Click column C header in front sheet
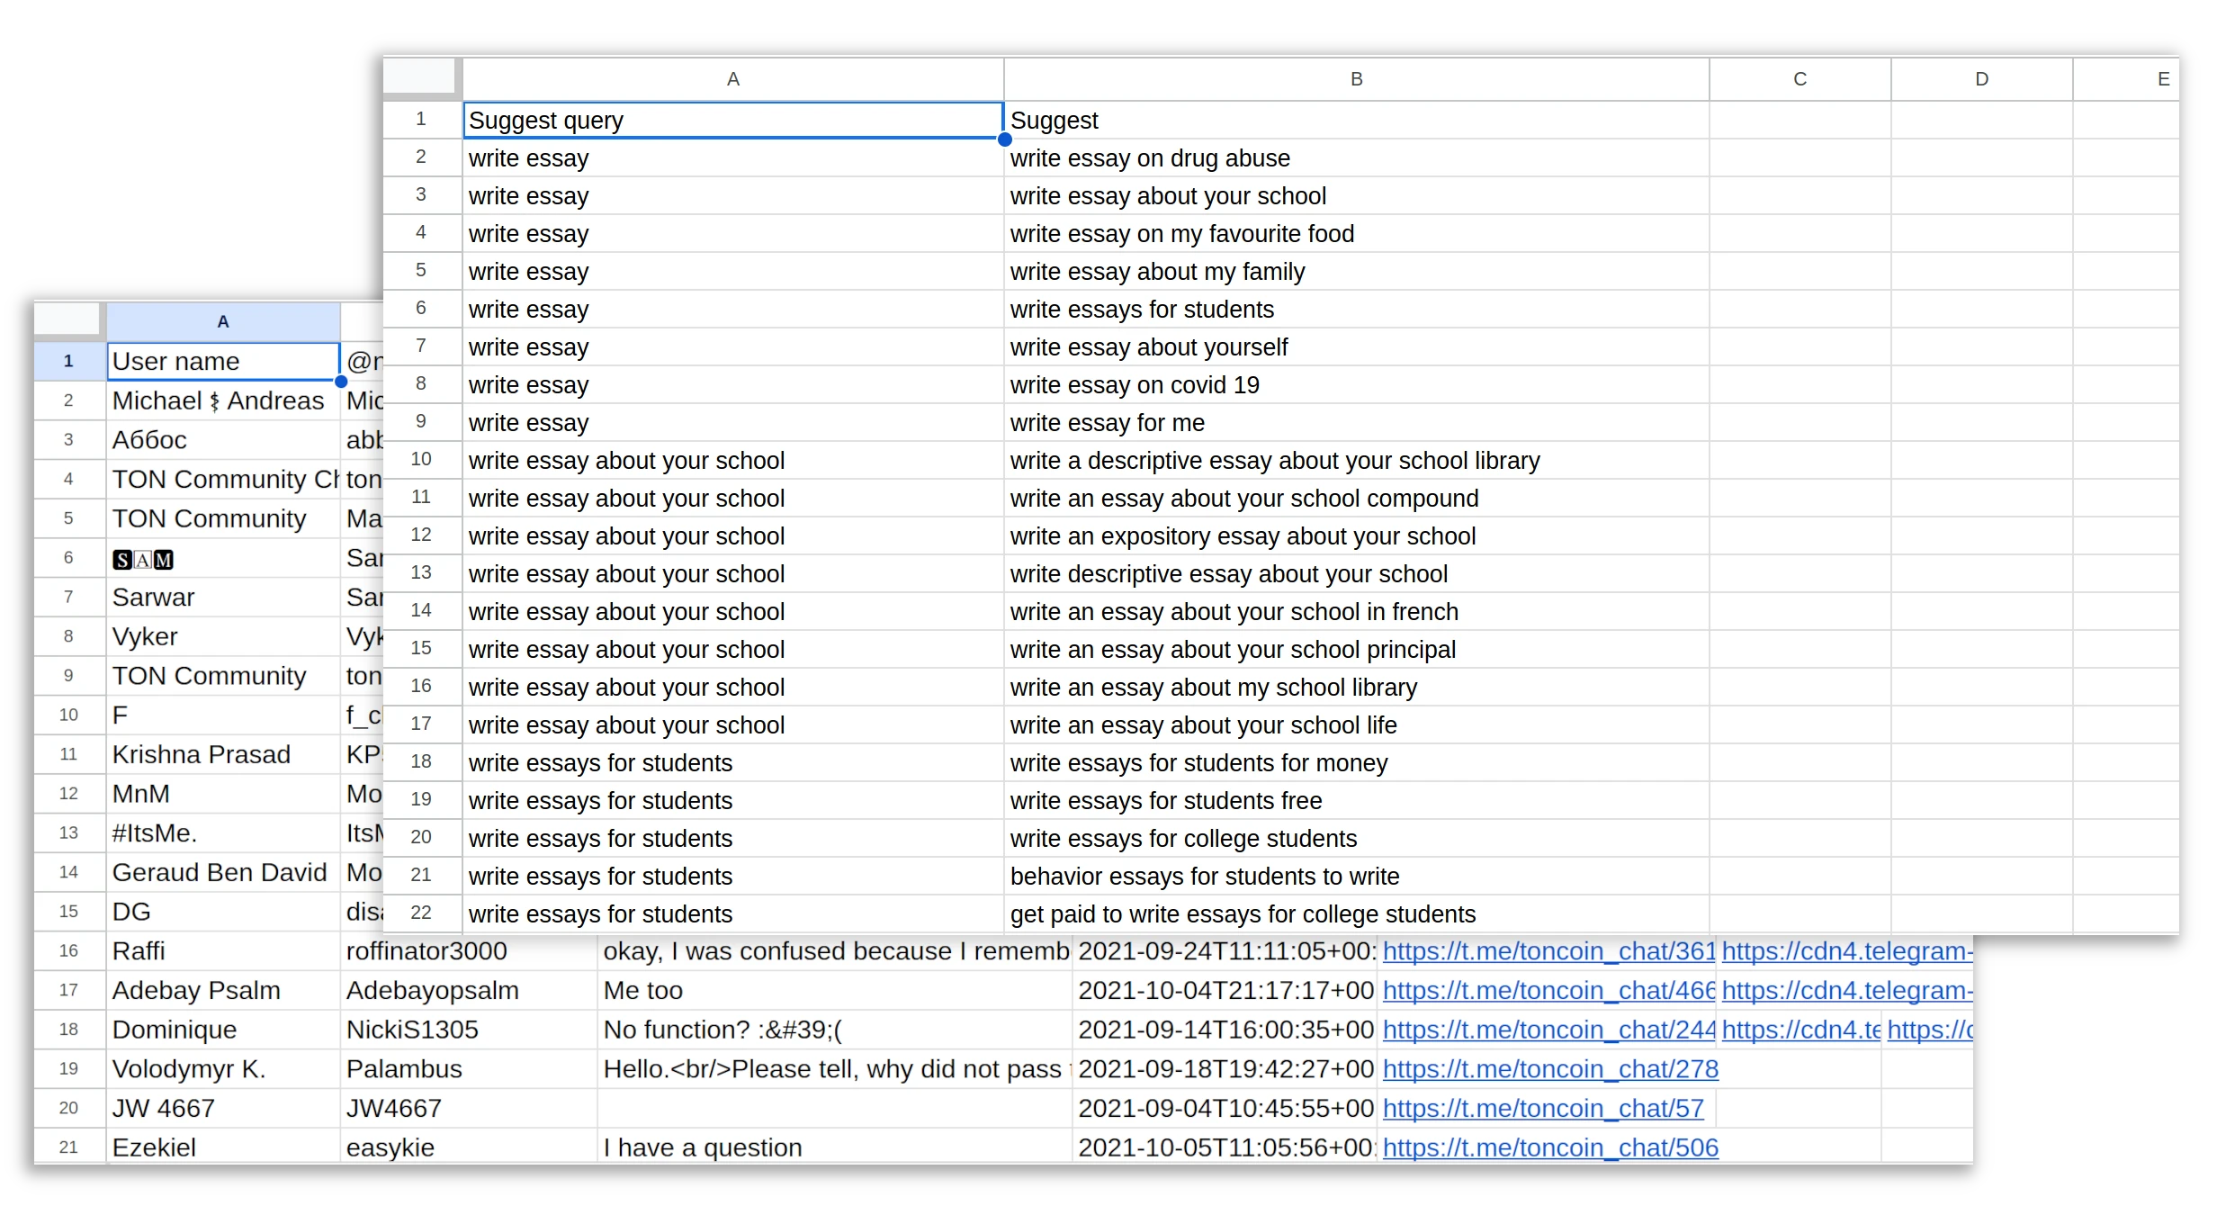2217x1206 pixels. (1800, 79)
